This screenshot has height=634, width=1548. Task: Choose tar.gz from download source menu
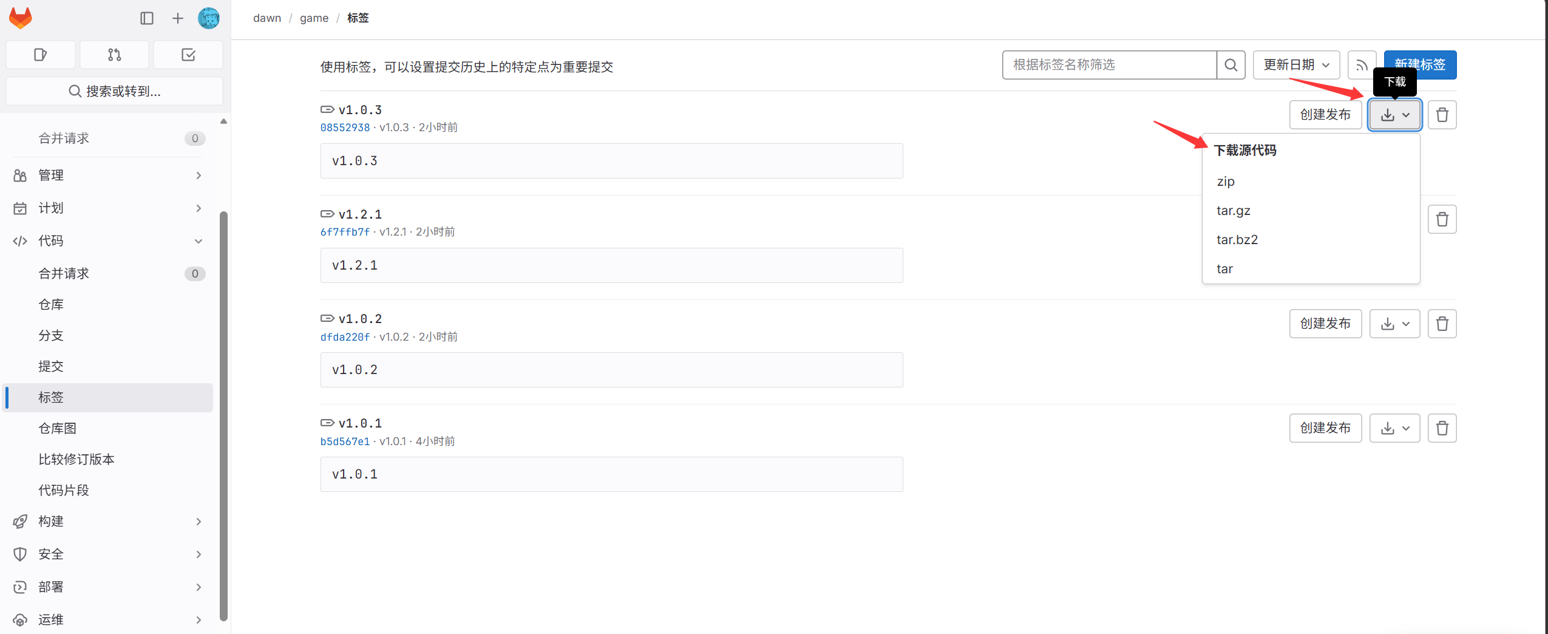(1311, 211)
